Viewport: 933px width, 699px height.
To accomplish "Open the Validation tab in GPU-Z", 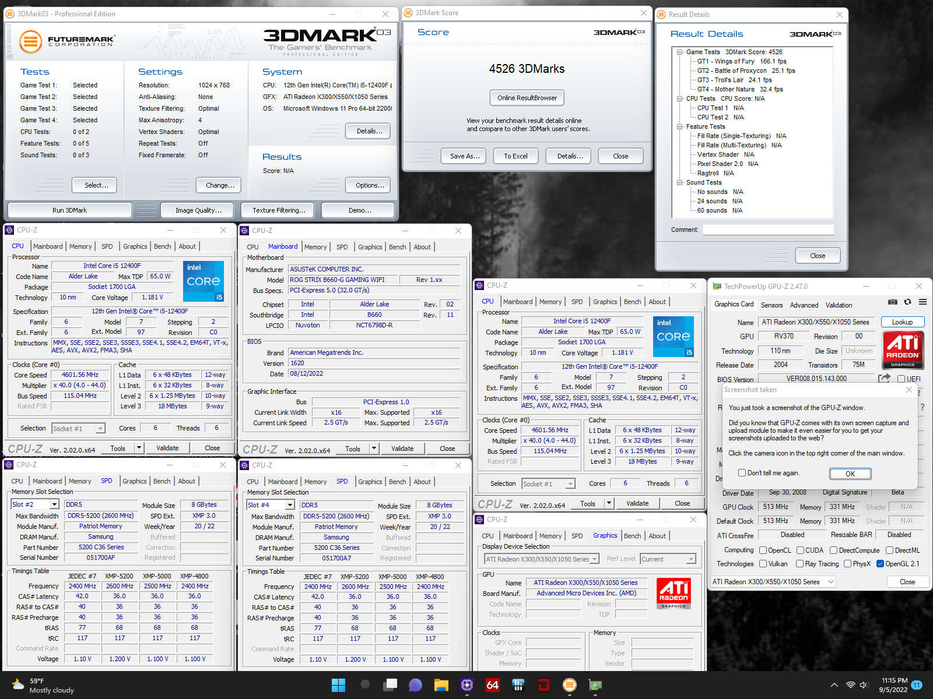I will [839, 305].
